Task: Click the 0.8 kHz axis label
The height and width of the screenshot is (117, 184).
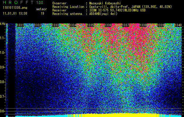Action: click(x=2, y=82)
